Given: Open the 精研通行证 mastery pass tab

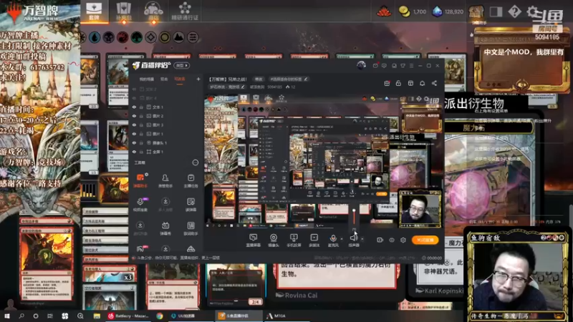Looking at the screenshot, I should 185,11.
